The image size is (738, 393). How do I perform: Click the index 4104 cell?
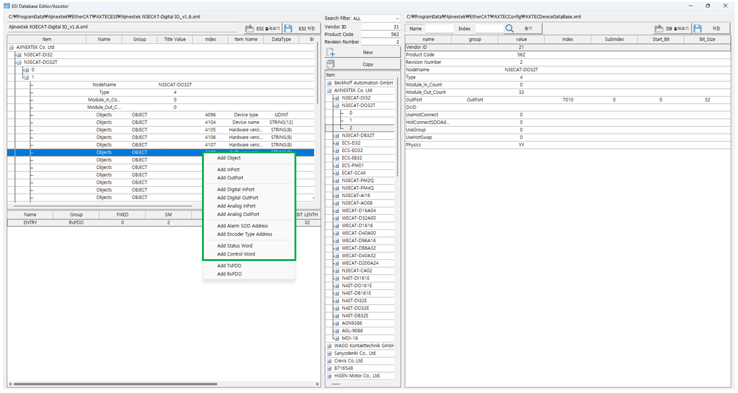point(211,122)
